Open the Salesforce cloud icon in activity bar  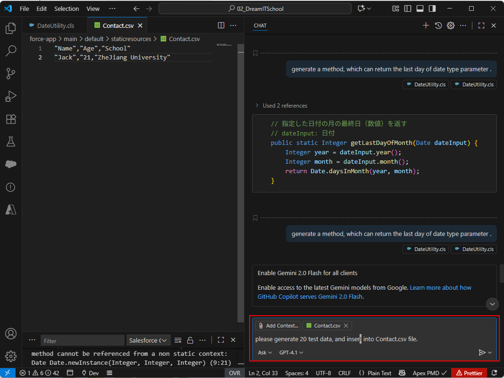pos(10,164)
